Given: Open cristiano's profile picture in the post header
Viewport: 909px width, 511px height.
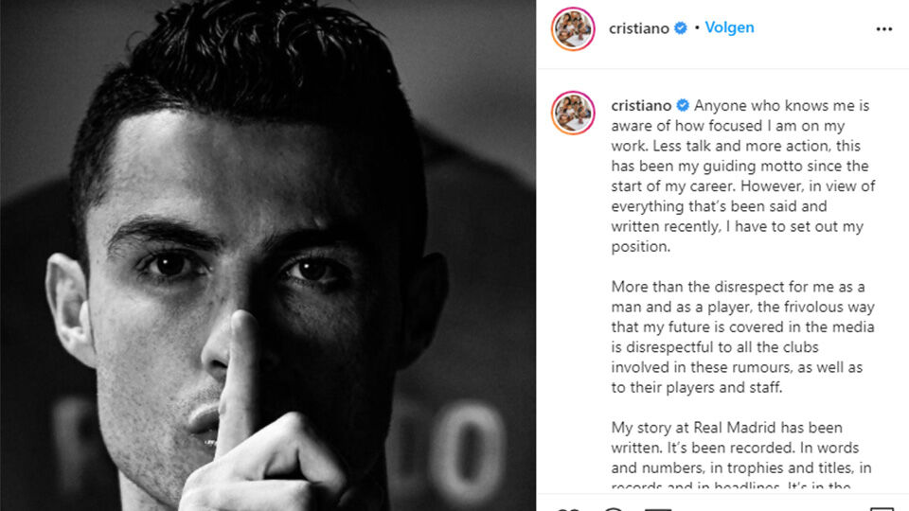Looking at the screenshot, I should (x=573, y=29).
